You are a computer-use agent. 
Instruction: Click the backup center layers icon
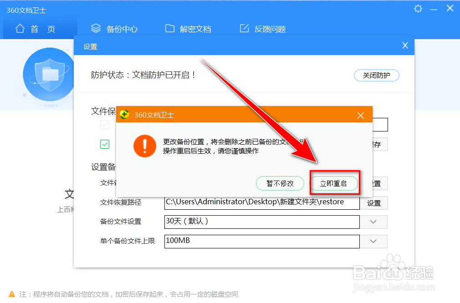coord(96,28)
